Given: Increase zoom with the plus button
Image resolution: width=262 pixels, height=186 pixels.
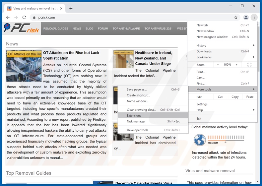Looking at the screenshot, I should (x=236, y=65).
